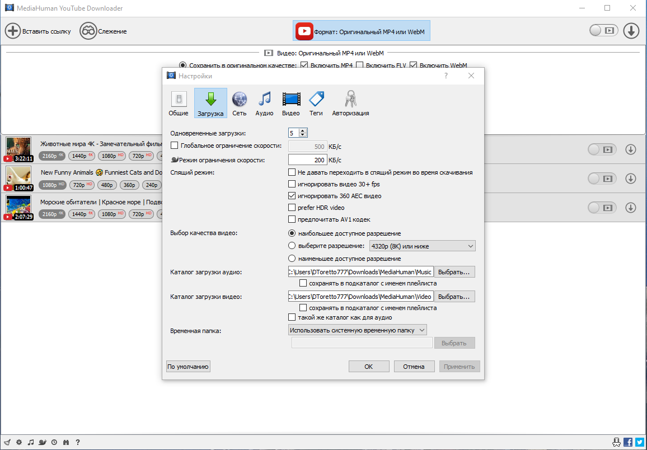647x450 pixels.
Task: Click the audio download folder path field
Action: tap(360, 272)
